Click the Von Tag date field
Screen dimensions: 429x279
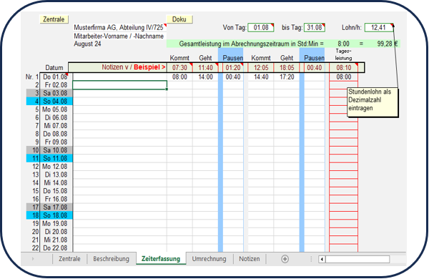[261, 28]
